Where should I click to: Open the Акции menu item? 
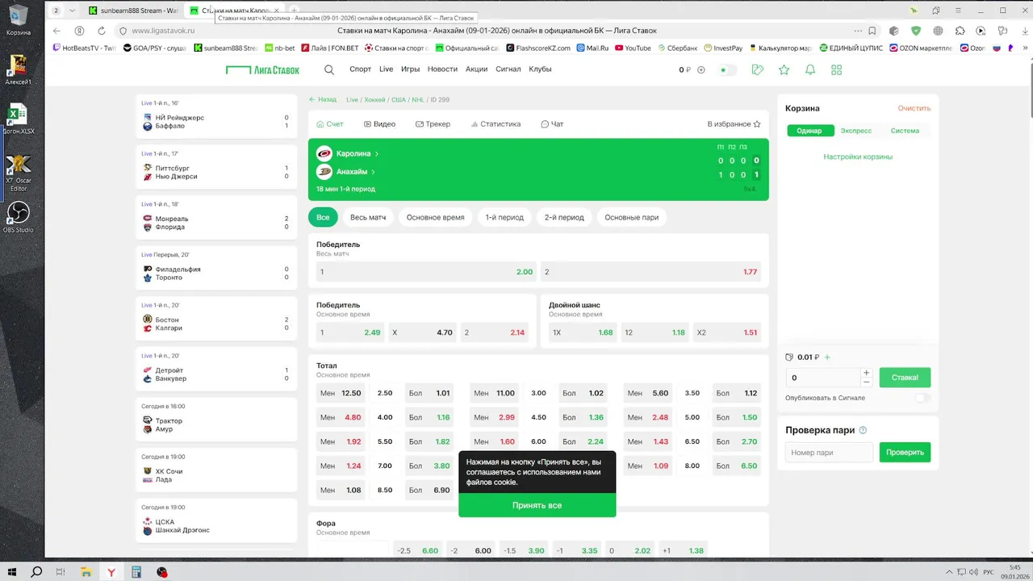[x=476, y=69]
